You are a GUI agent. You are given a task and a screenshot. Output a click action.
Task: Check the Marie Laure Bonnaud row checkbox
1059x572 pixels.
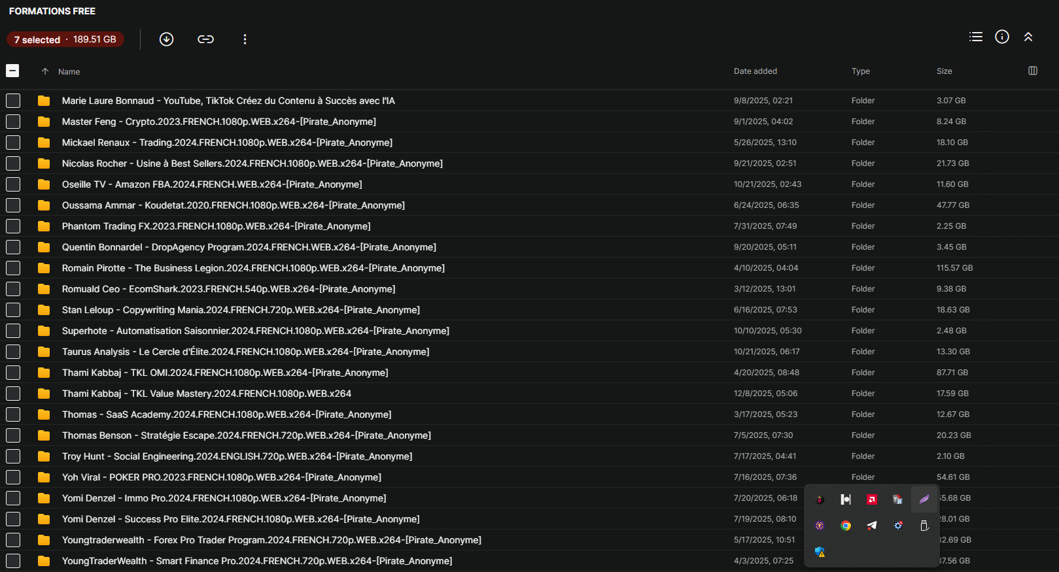pyautogui.click(x=13, y=101)
